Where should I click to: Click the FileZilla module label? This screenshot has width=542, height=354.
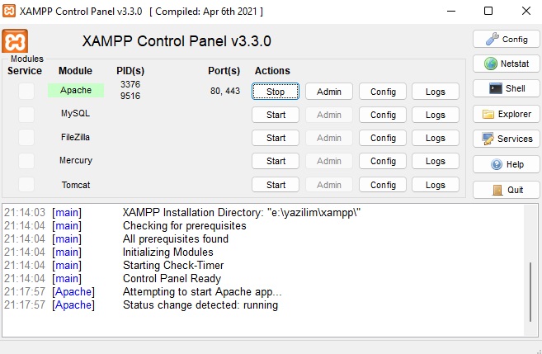[75, 137]
